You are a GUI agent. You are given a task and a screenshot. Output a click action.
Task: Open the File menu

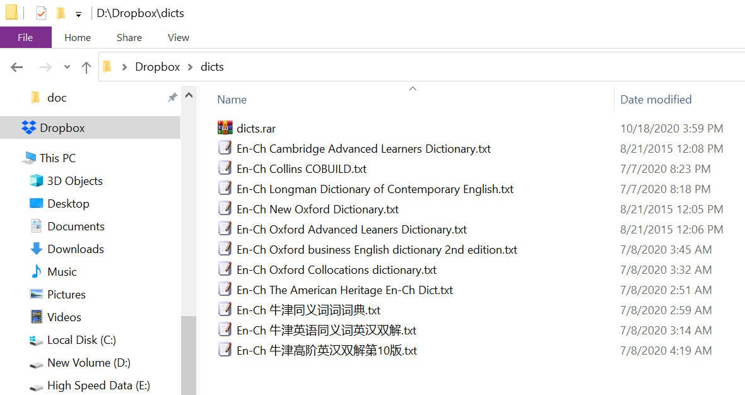point(25,37)
